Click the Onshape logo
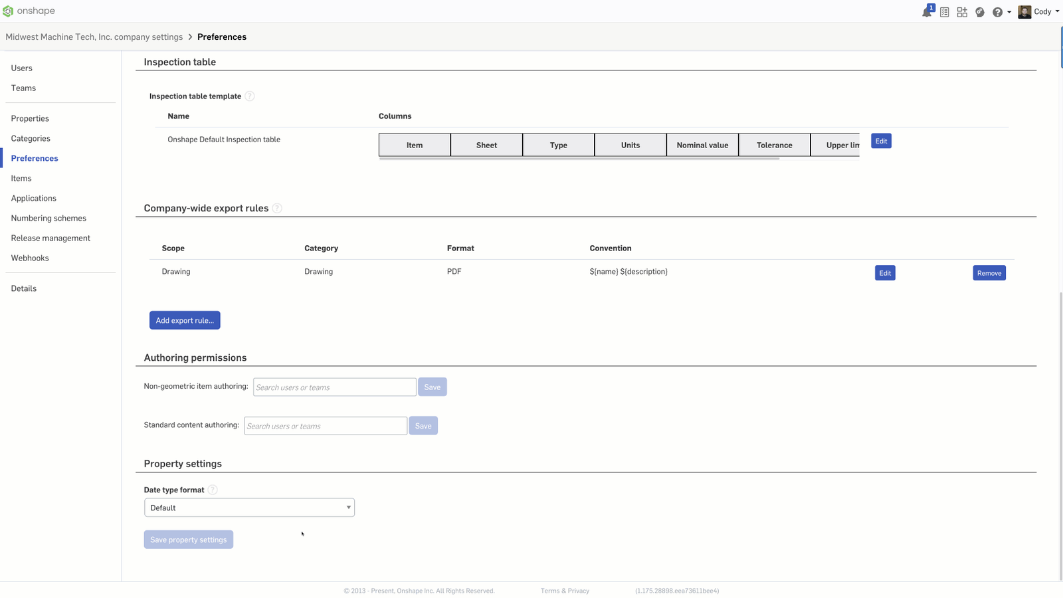The width and height of the screenshot is (1063, 598). [x=29, y=11]
